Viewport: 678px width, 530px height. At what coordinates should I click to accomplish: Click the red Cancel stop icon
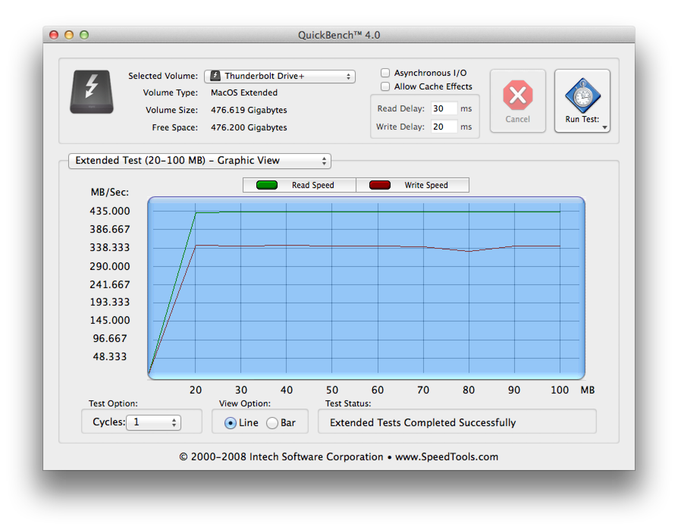(518, 95)
